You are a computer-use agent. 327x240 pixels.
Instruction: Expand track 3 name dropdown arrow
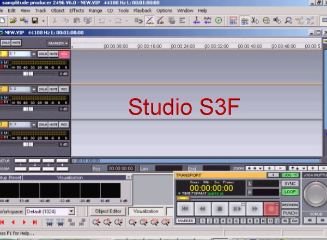tap(34, 124)
